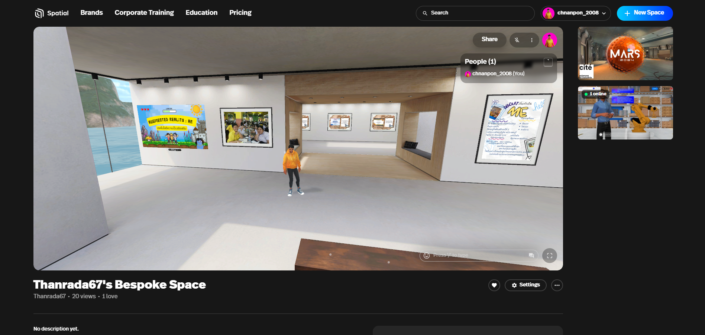Click the Spatial logo icon
The height and width of the screenshot is (335, 705).
[39, 13]
